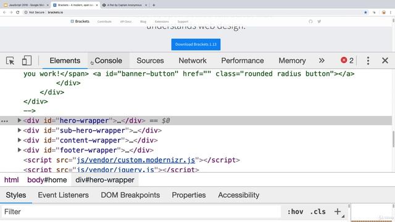395x222 pixels.
Task: Click the Extensions nav link
Action: click(x=162, y=22)
